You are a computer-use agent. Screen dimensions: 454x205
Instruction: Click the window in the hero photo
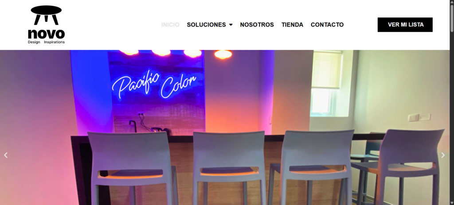(326, 83)
